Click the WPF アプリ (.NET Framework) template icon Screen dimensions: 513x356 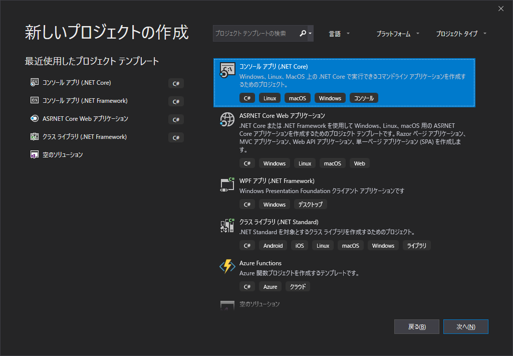click(227, 184)
